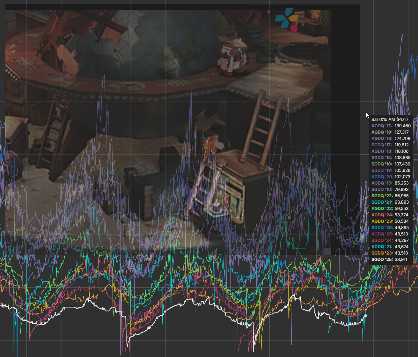Image resolution: width=418 pixels, height=357 pixels.
Task: Select the AGDQ '15 row showing 85,253
Action: tap(390, 183)
